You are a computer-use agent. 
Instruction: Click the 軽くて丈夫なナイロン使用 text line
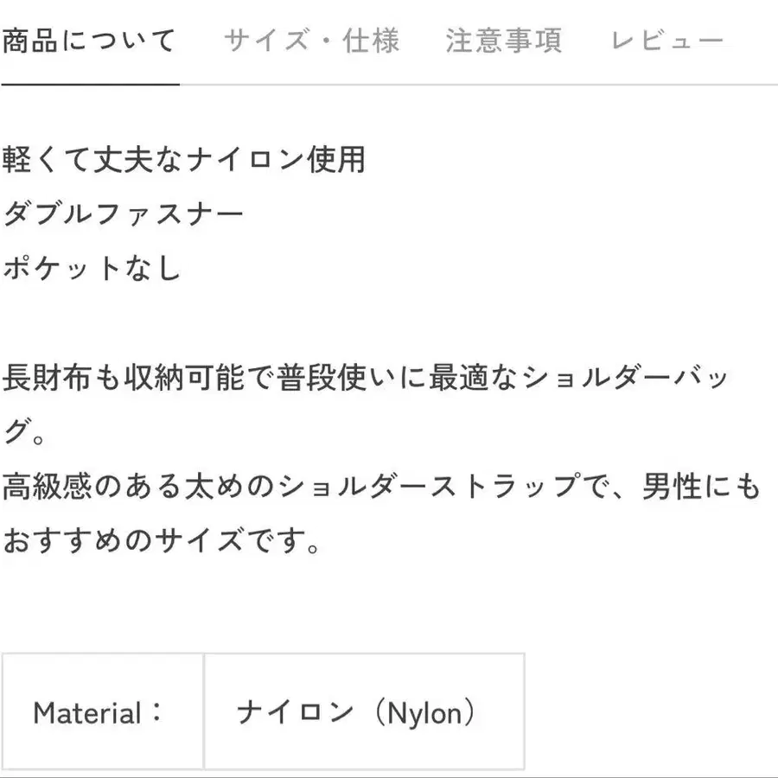coord(184,160)
